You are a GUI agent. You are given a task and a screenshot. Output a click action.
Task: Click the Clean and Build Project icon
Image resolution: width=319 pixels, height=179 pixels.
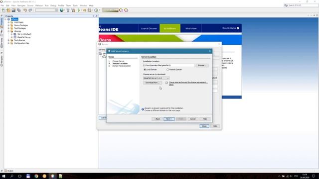73,10
